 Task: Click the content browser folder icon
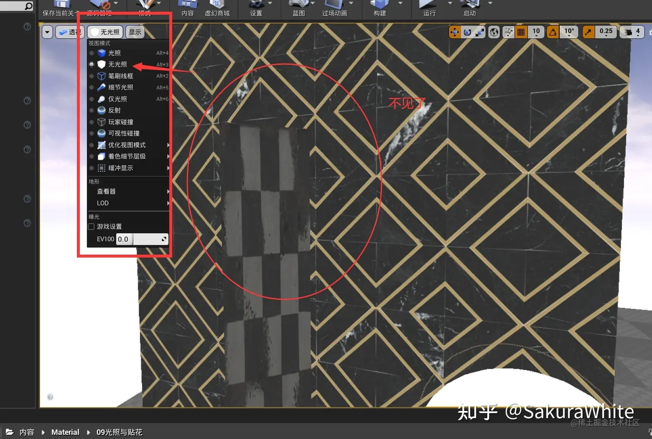pyautogui.click(x=9, y=432)
